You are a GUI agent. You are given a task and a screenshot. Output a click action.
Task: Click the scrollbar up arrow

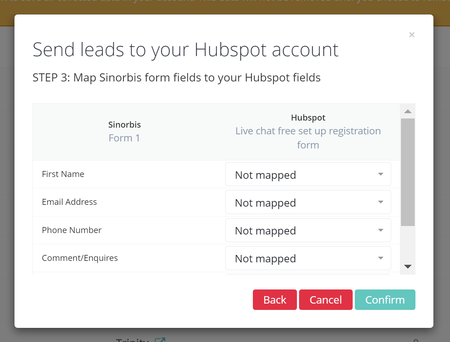point(408,111)
